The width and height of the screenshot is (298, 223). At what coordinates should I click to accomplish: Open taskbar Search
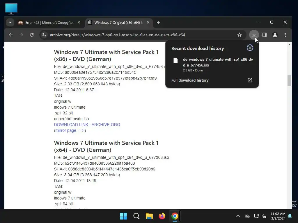point(136,216)
